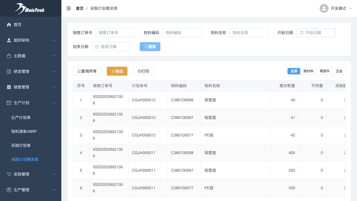Open 物料清单/MRP menu item
The height and width of the screenshot is (201, 357).
24,131
